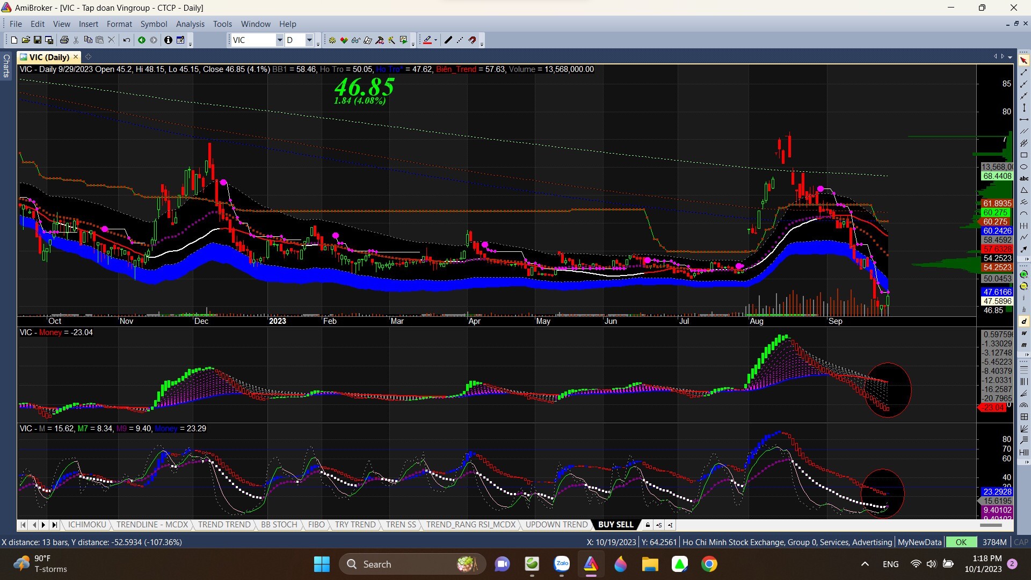Open the symbol Information icon

(x=168, y=40)
